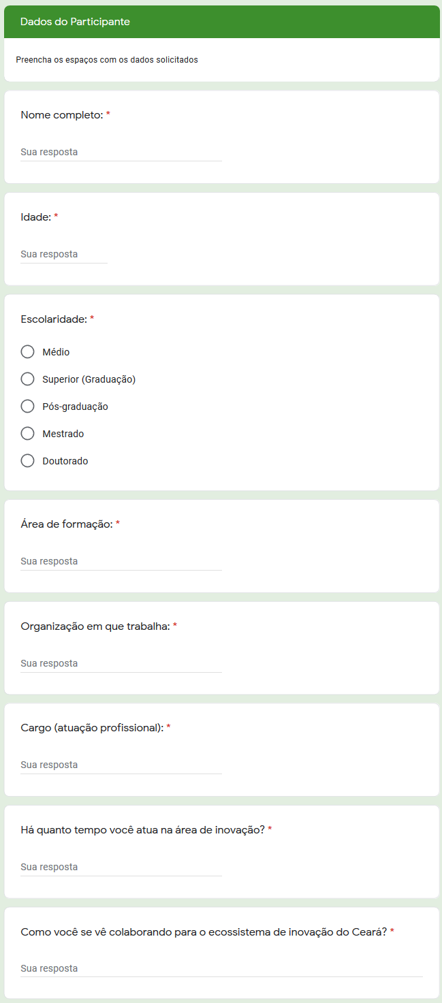The height and width of the screenshot is (1003, 442).
Task: Click the Dados do Participante header
Action: point(75,22)
